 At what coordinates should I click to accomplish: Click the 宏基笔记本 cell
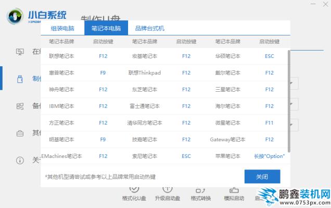coord(145,56)
